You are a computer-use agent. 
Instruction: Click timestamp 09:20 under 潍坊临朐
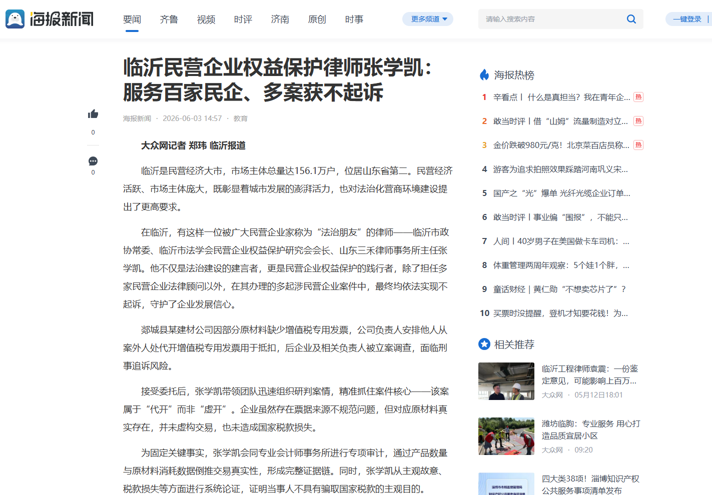point(584,450)
